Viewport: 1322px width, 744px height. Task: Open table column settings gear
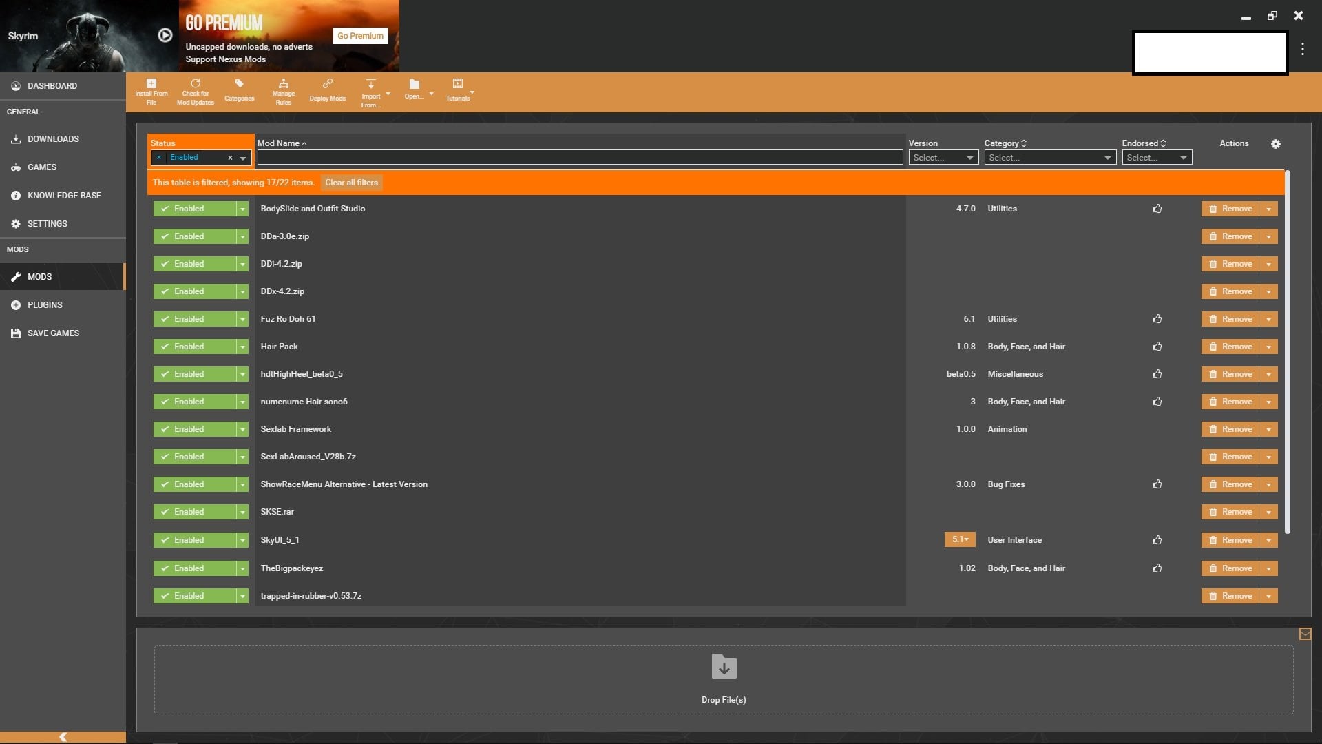pos(1276,144)
